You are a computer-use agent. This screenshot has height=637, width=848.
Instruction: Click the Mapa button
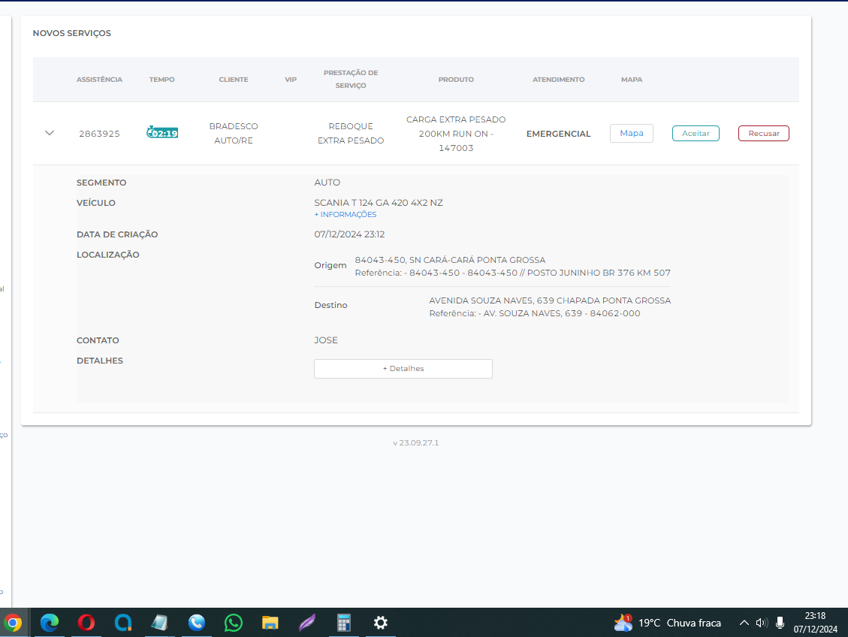[x=631, y=133]
